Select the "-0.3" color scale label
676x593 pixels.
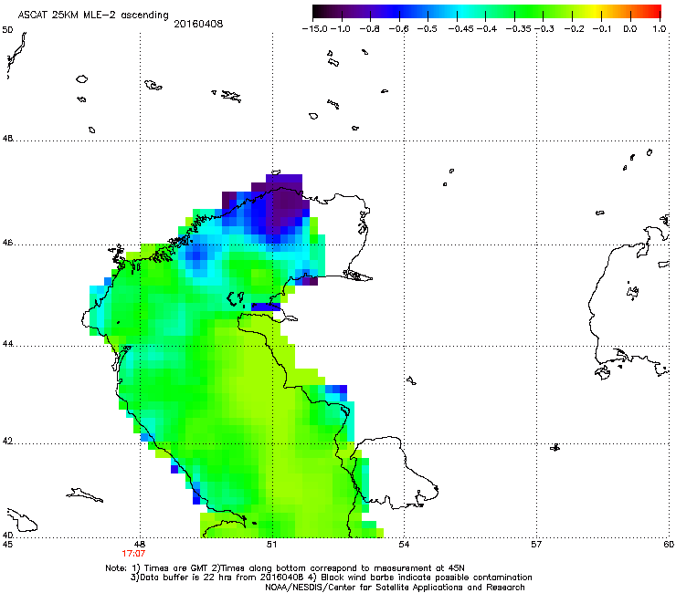click(x=544, y=29)
